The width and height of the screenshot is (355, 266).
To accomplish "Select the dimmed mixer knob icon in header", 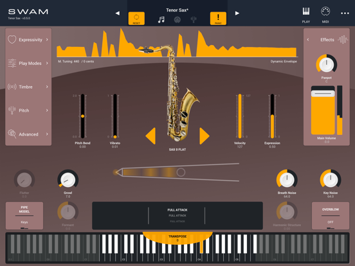I will pos(177,20).
